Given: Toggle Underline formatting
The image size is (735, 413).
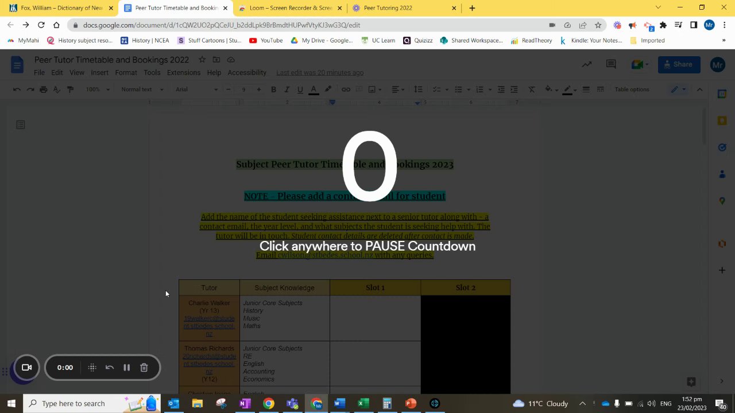Looking at the screenshot, I should tap(300, 89).
